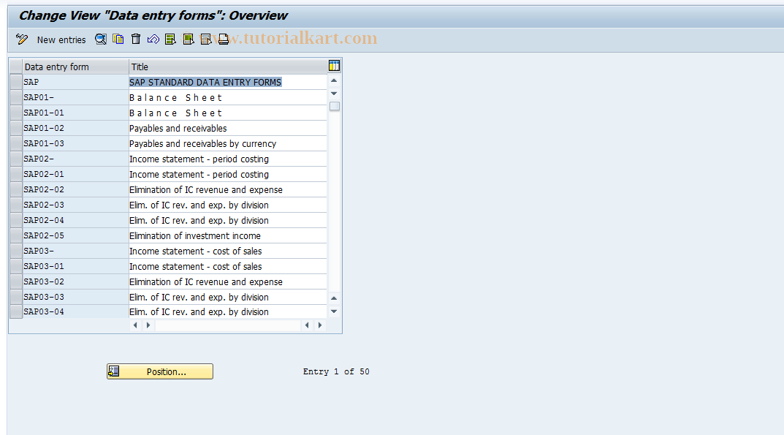Select the row selector for SAP02-02

pos(16,189)
